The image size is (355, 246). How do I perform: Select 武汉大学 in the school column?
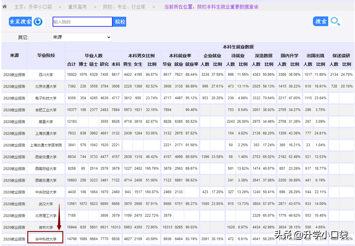pos(45,203)
